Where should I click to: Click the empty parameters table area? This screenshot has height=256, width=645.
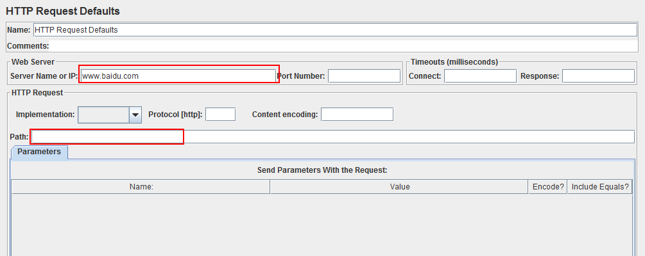click(x=322, y=225)
